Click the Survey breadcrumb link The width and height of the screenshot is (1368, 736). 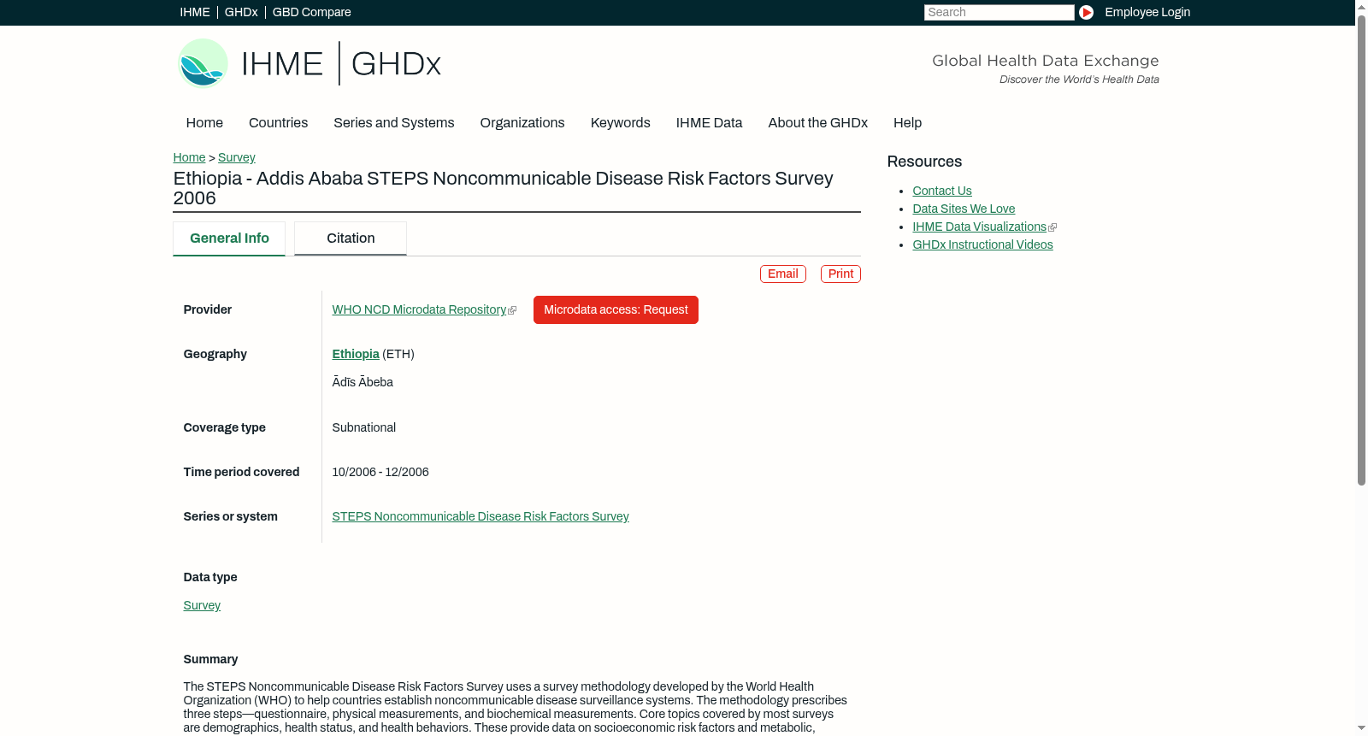[x=237, y=157]
